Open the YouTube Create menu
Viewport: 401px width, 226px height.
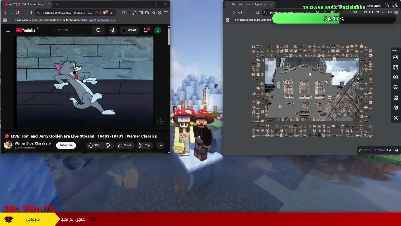pyautogui.click(x=129, y=30)
